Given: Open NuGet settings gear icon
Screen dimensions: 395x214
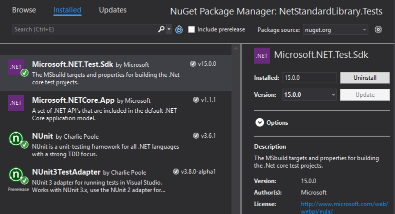Looking at the screenshot, I should coord(378,29).
